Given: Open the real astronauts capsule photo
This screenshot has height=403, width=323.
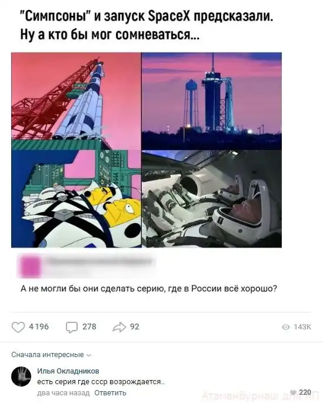Looking at the screenshot, I should tap(212, 199).
